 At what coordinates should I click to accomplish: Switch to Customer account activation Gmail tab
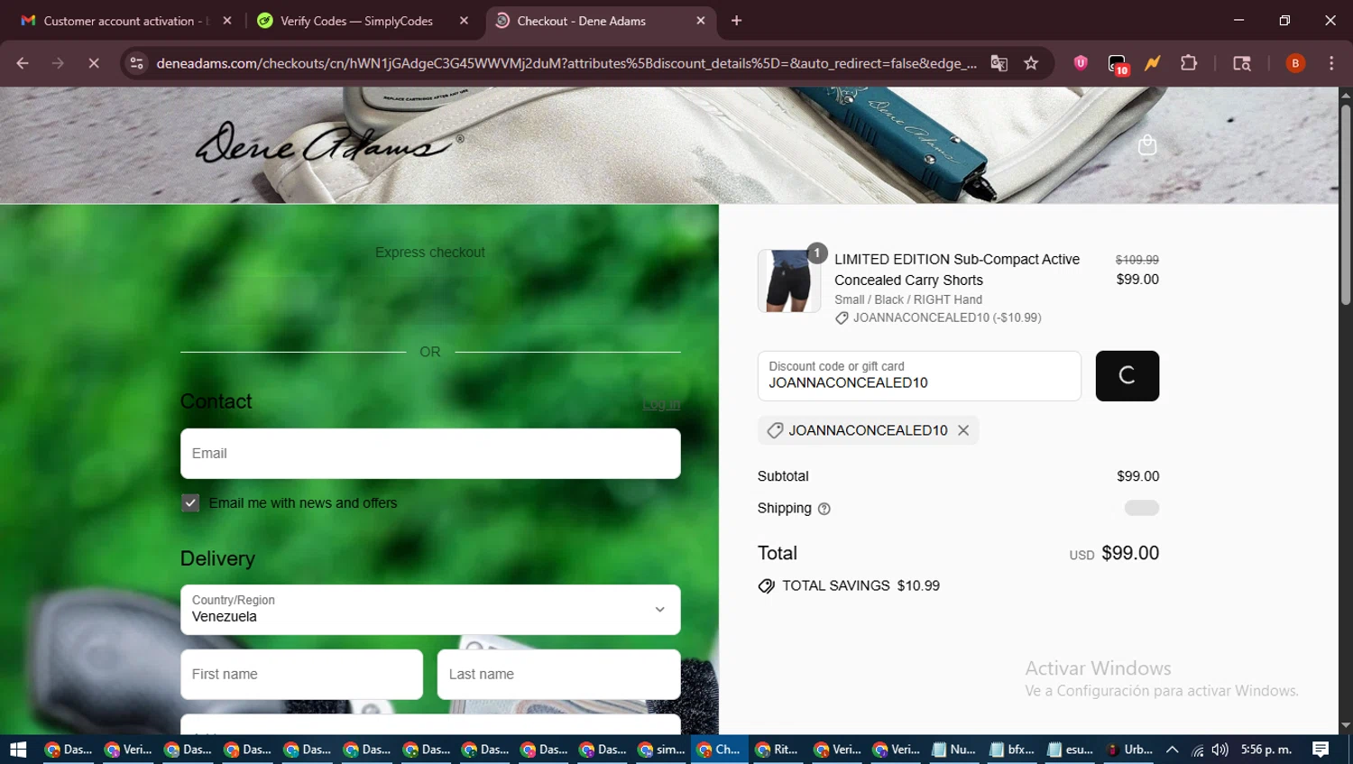[x=126, y=21]
